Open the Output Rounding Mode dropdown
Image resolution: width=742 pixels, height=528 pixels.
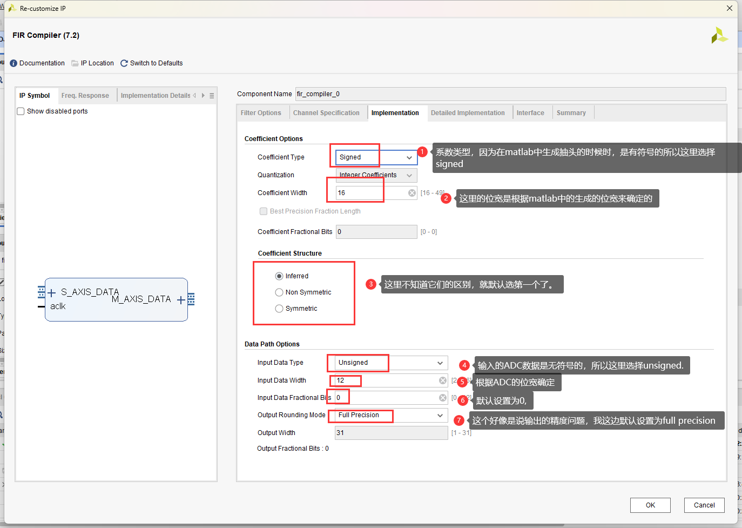click(x=392, y=415)
